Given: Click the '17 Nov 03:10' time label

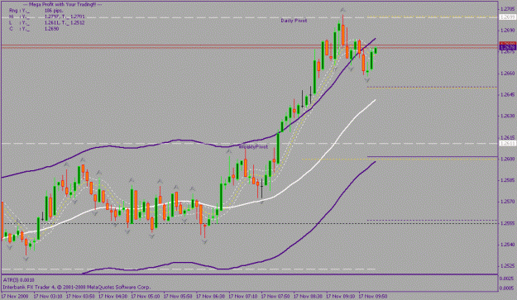Looking at the screenshot, I should click(48, 296).
